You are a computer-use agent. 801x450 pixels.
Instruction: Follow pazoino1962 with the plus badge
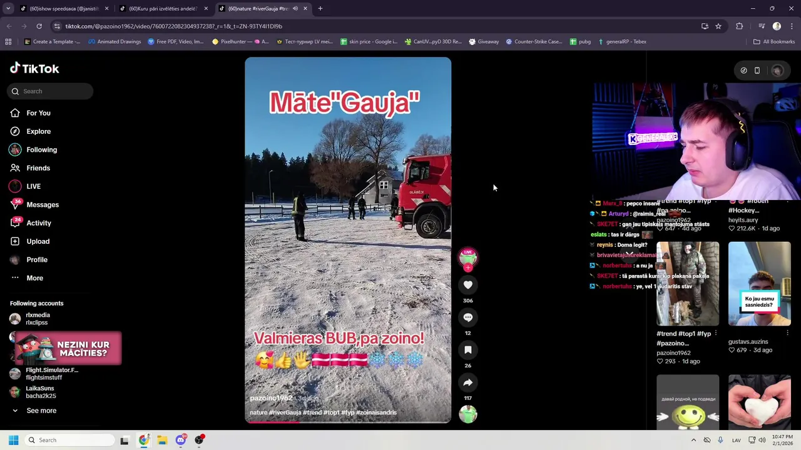[467, 267]
